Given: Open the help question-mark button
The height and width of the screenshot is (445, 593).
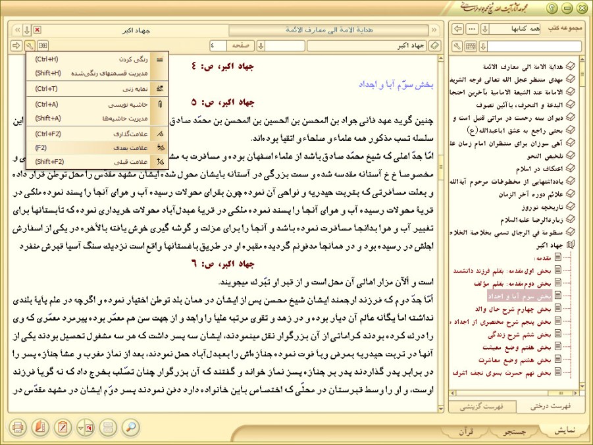Looking at the screenshot, I should (x=552, y=8).
